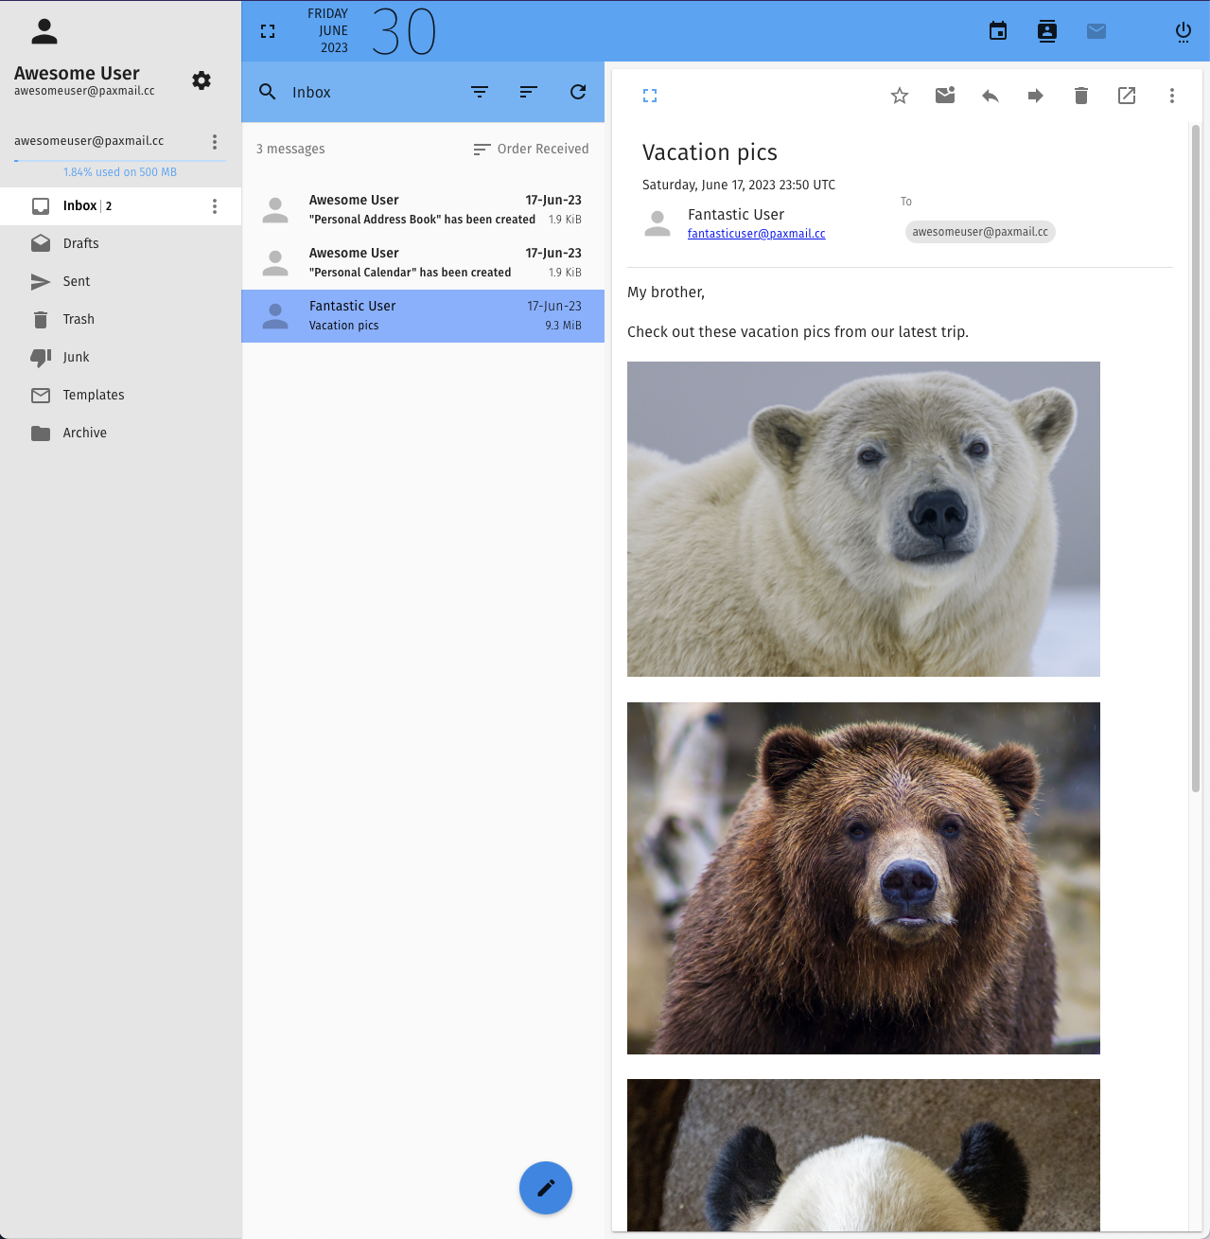Open more options for awesomeuser@paxmail.cc account
1210x1239 pixels.
point(215,141)
